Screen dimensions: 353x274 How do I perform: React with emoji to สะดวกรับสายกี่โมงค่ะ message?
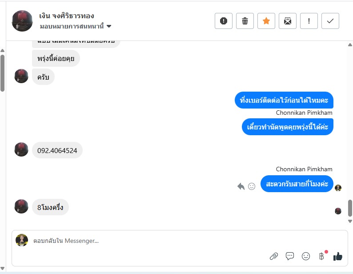point(252,186)
